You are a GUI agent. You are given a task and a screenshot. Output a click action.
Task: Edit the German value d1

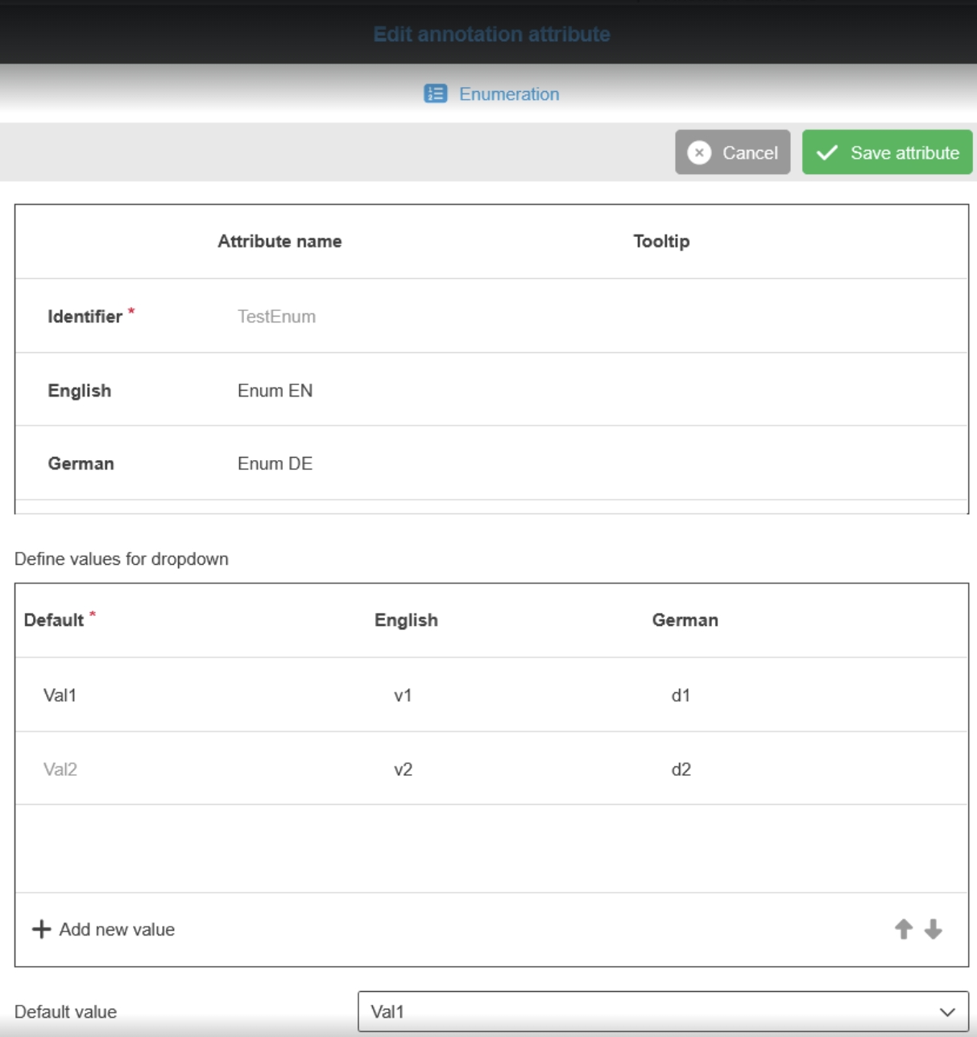681,695
